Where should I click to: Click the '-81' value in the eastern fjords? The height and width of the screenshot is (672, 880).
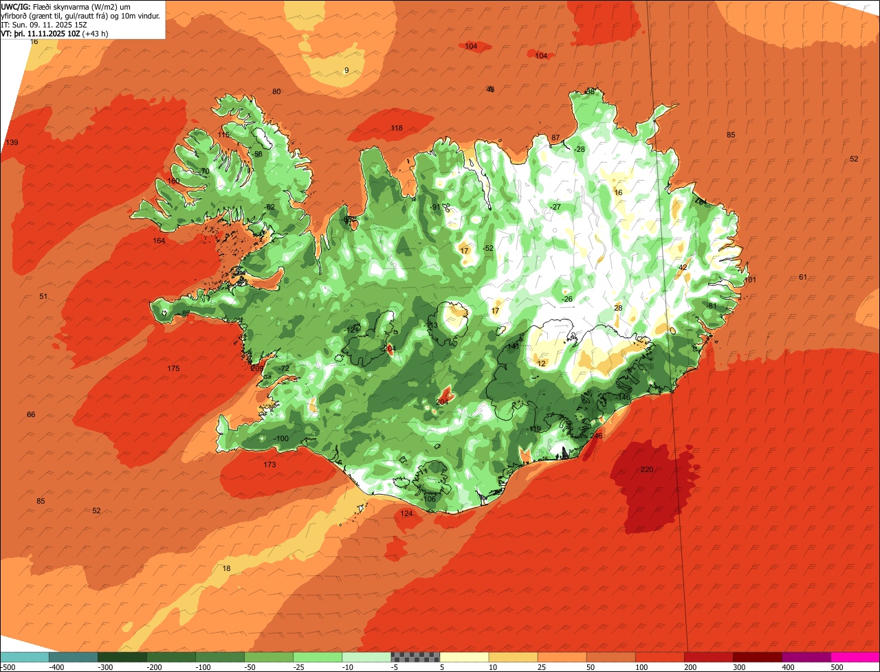coord(711,306)
